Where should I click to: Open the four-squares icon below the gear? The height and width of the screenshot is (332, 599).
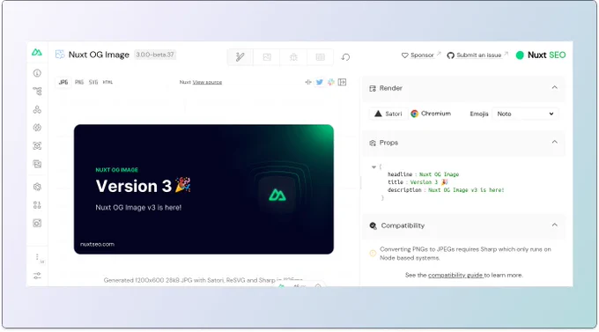[37, 205]
